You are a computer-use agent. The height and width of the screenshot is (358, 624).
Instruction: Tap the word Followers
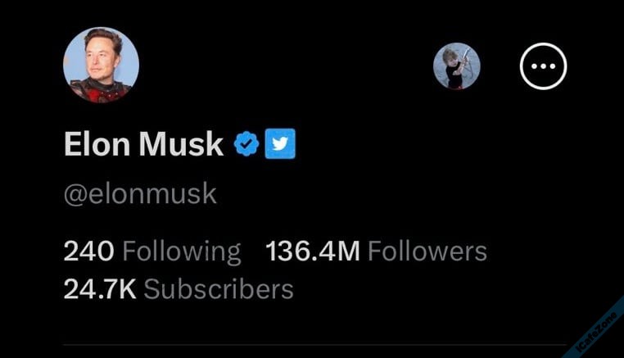[x=427, y=251]
